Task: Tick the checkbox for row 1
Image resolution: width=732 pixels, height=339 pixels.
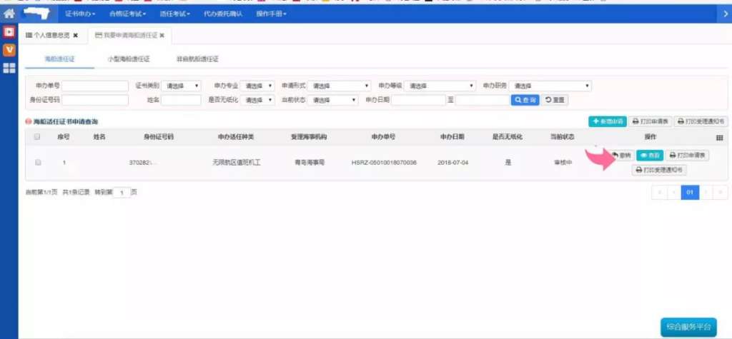Action: click(39, 162)
